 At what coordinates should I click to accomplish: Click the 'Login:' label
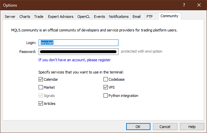pyautogui.click(x=31, y=43)
